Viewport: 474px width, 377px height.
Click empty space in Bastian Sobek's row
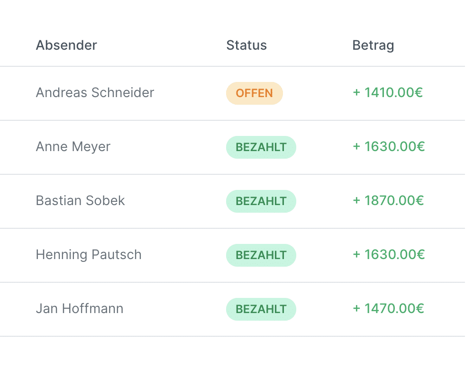175,201
